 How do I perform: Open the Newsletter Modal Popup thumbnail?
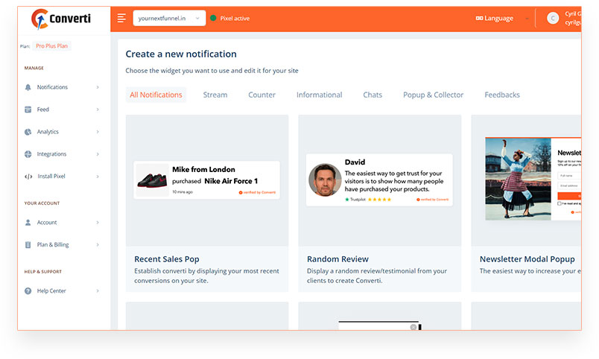click(533, 179)
